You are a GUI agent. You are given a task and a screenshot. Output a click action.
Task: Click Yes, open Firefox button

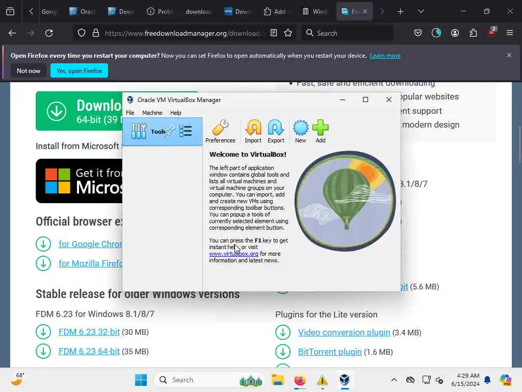pyautogui.click(x=79, y=70)
